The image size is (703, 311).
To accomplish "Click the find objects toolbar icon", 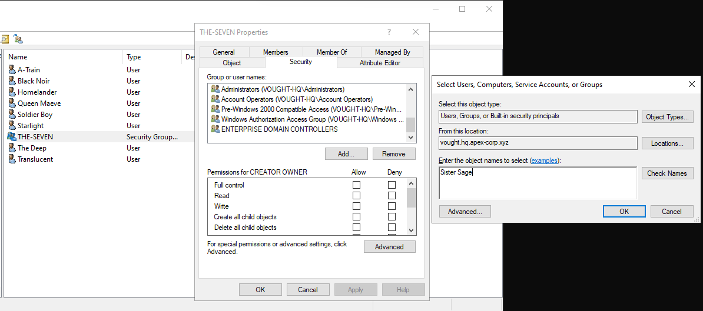I will (5, 39).
